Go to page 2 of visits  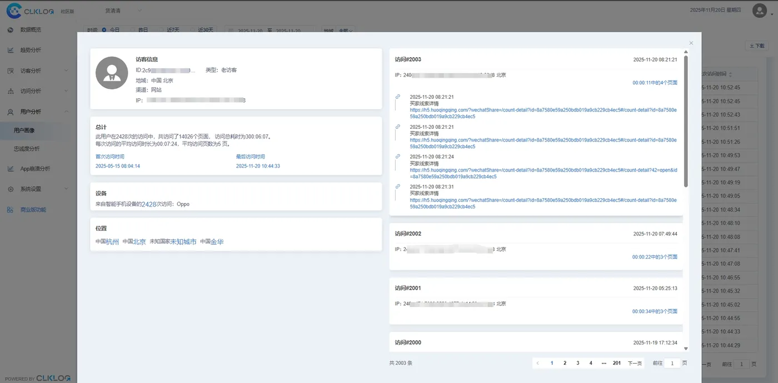point(565,363)
